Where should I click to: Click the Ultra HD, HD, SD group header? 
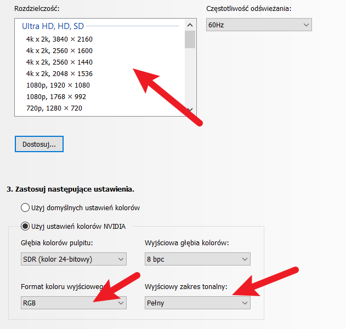(x=53, y=26)
